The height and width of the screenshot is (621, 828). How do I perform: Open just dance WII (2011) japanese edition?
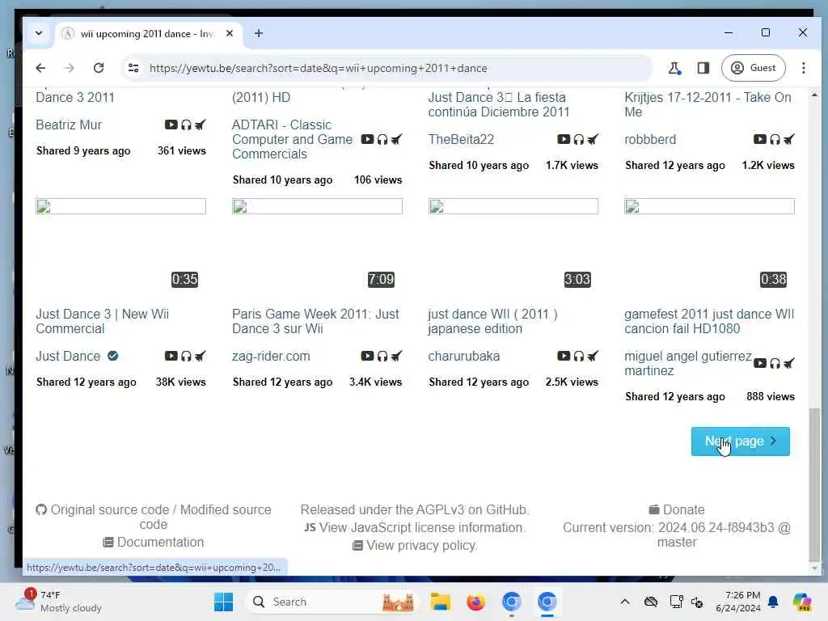click(x=492, y=321)
